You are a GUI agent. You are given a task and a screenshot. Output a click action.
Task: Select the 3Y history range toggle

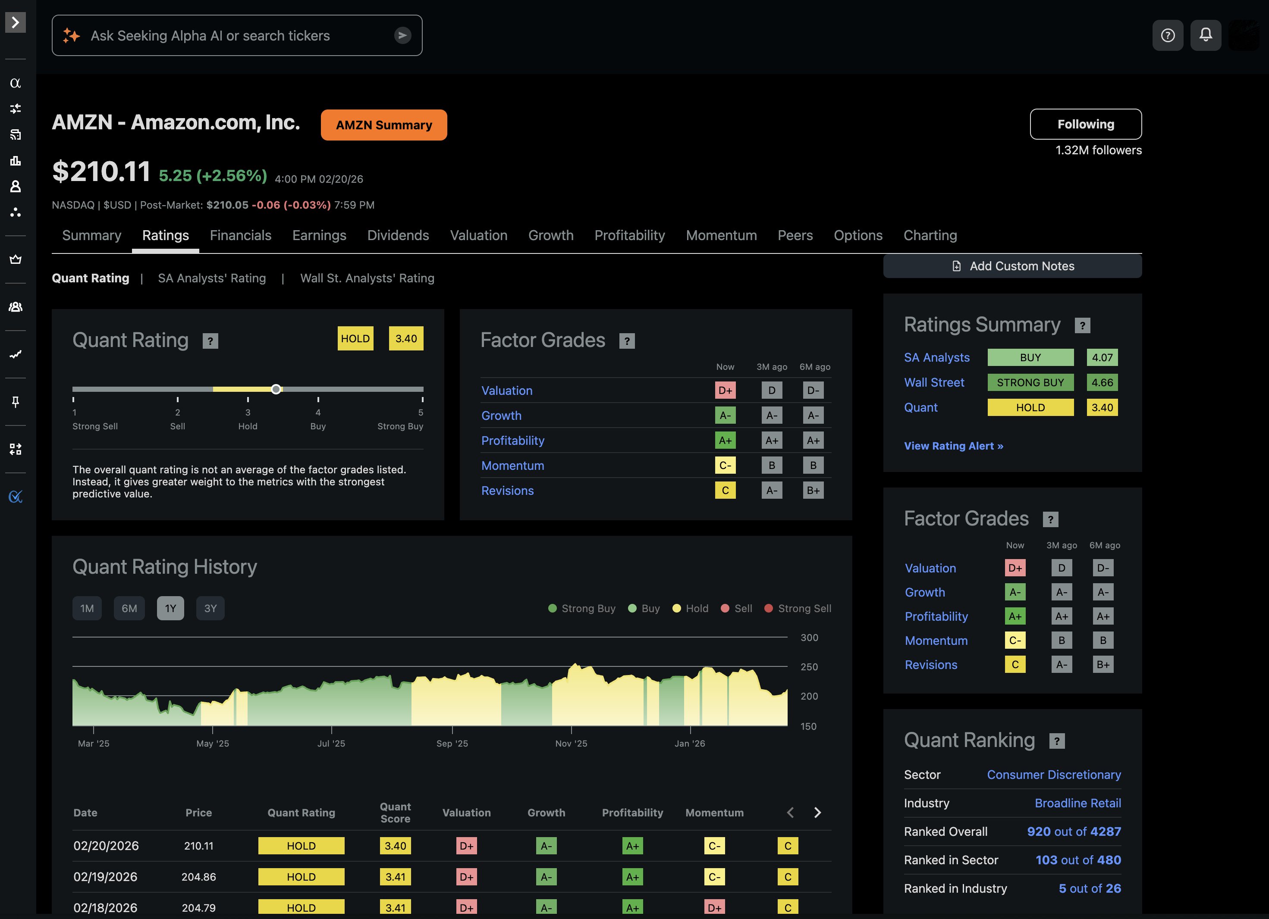210,608
